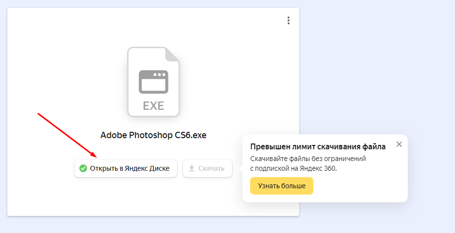Click the green checkmark icon

click(x=83, y=168)
